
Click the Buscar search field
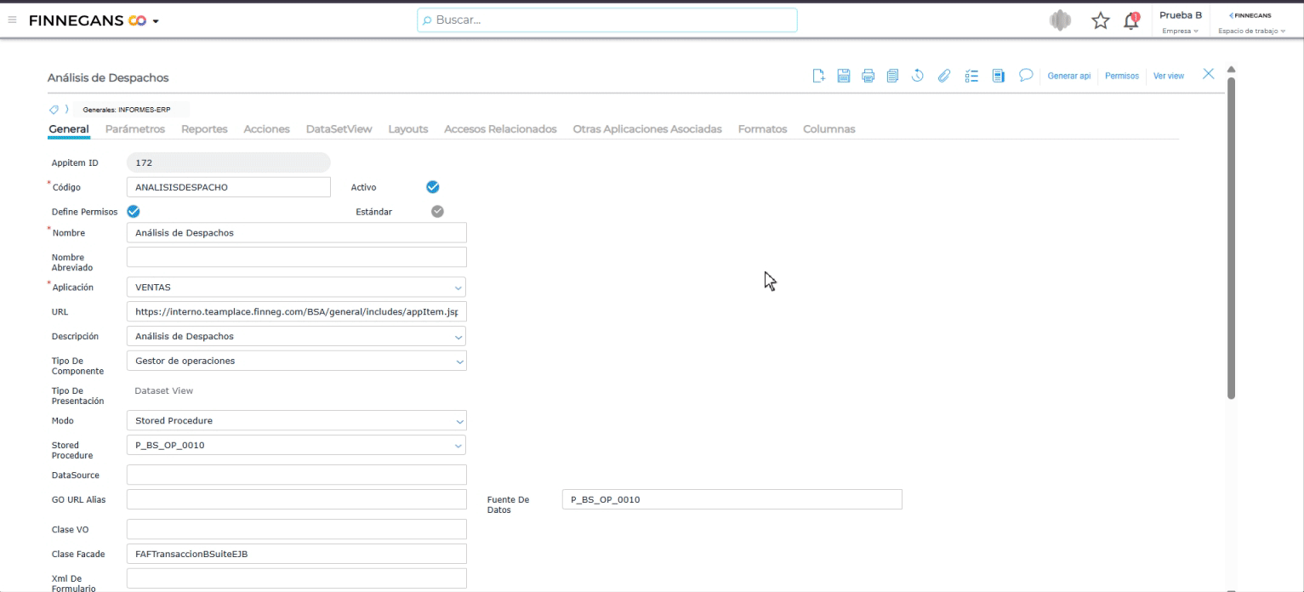[607, 20]
